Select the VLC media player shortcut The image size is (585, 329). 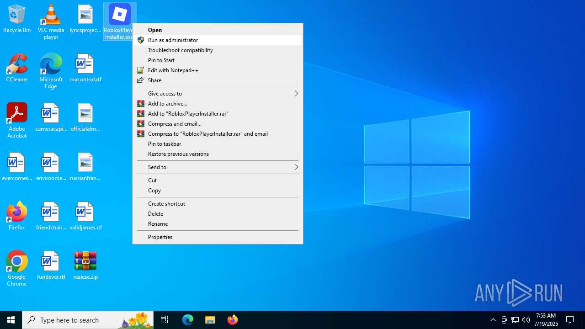click(51, 21)
